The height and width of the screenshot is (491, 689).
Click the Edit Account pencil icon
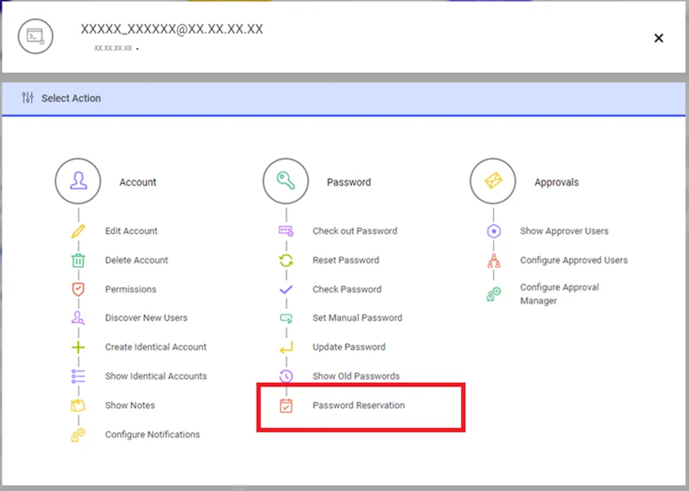[x=78, y=231]
